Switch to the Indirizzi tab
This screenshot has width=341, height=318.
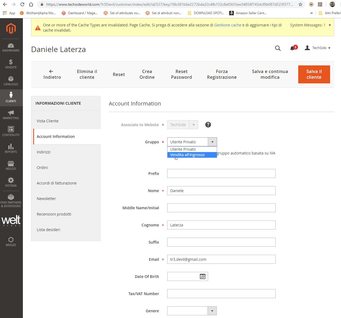[x=43, y=152]
